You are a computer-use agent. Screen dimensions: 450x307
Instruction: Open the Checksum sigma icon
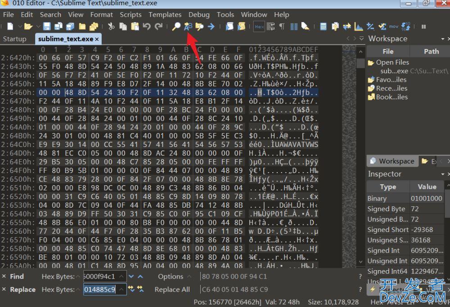(382, 27)
